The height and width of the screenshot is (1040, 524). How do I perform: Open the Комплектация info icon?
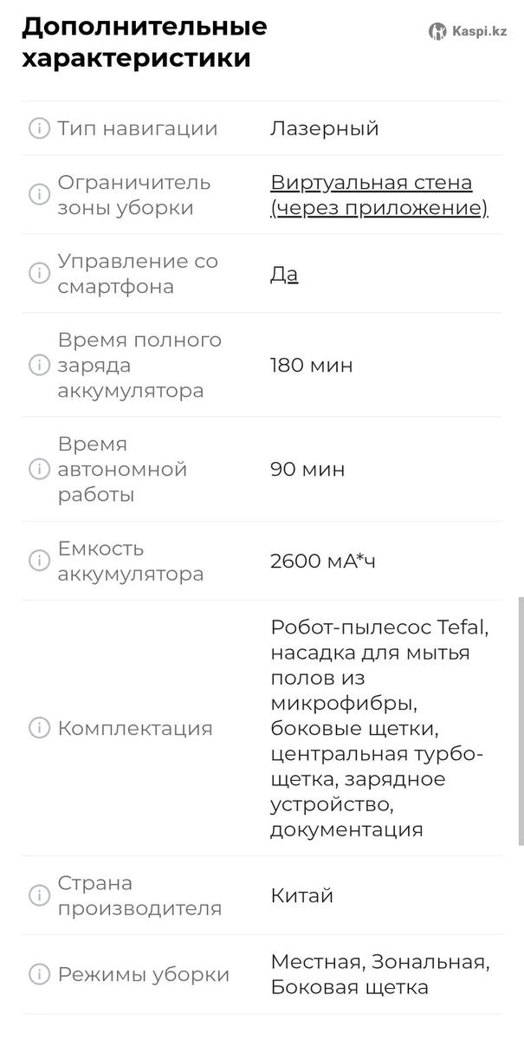click(39, 728)
